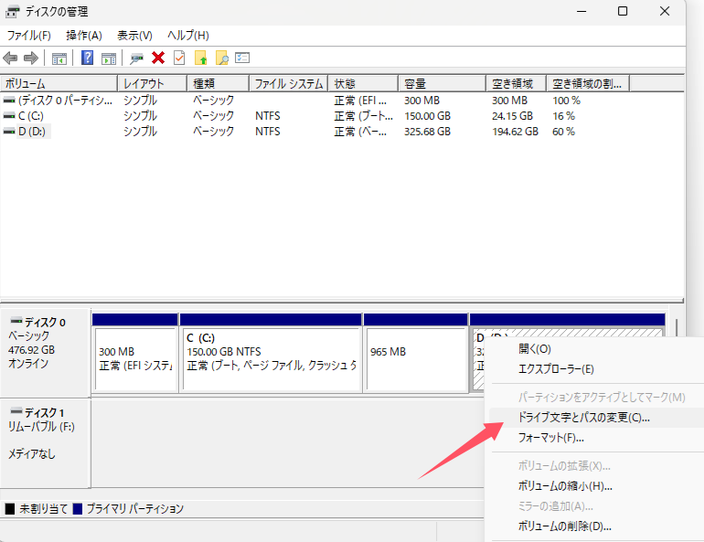Click the forward arrow toolbar icon
The image size is (704, 542).
tap(31, 58)
